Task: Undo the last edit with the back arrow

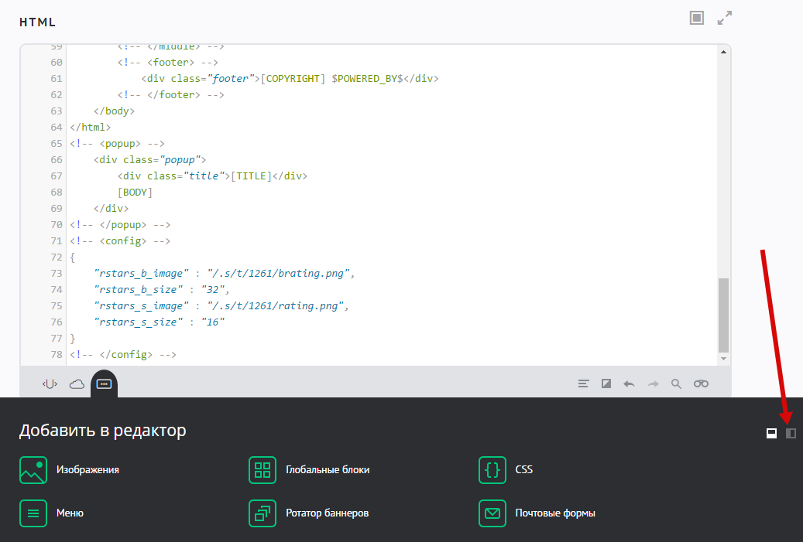Action: pos(629,383)
